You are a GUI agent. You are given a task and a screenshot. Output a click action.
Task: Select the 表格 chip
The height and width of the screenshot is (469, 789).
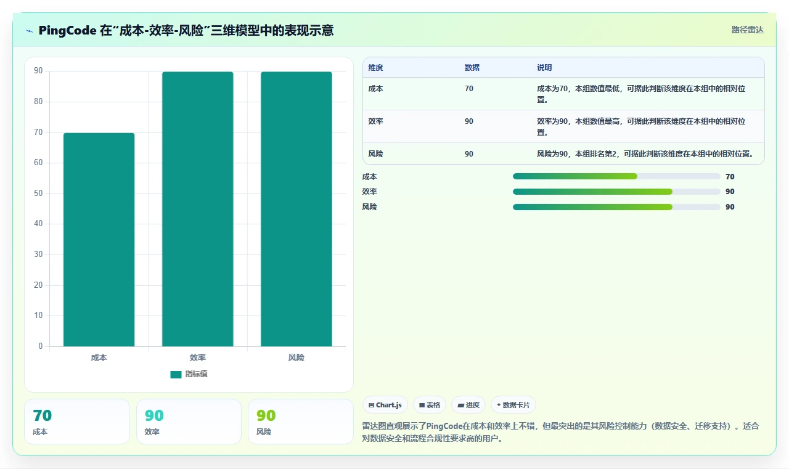coord(430,405)
